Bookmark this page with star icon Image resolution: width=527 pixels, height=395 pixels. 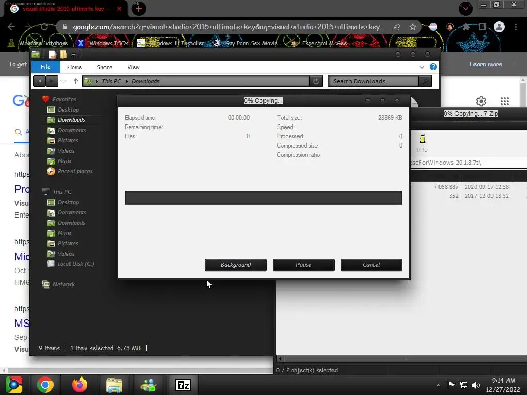[x=413, y=27]
